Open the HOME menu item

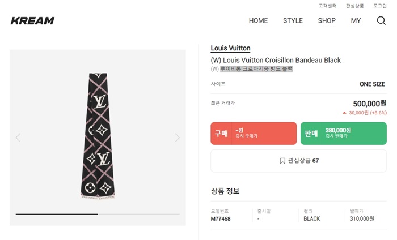pyautogui.click(x=258, y=21)
